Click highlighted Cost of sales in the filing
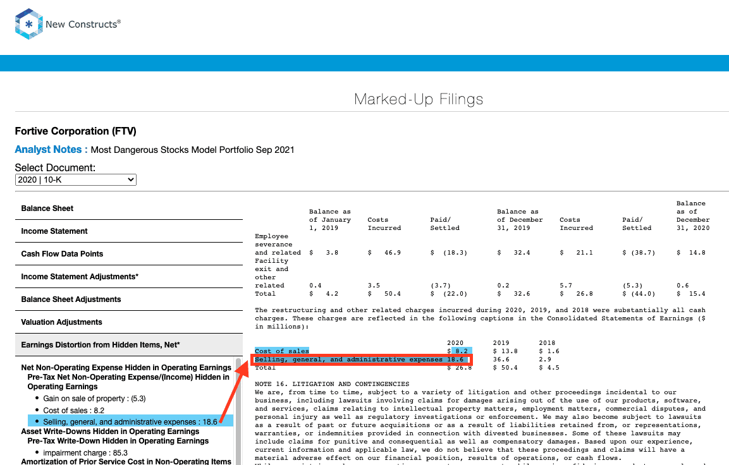The image size is (729, 465). click(x=282, y=351)
